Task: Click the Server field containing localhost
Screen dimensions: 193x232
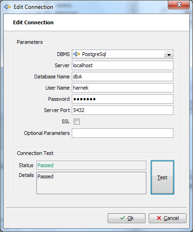Action: click(x=123, y=65)
